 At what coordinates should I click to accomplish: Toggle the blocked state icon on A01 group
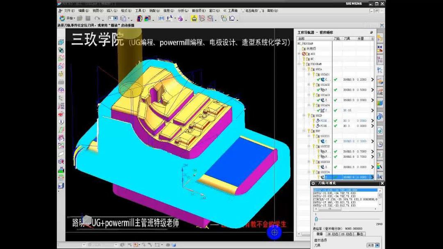click(304, 54)
